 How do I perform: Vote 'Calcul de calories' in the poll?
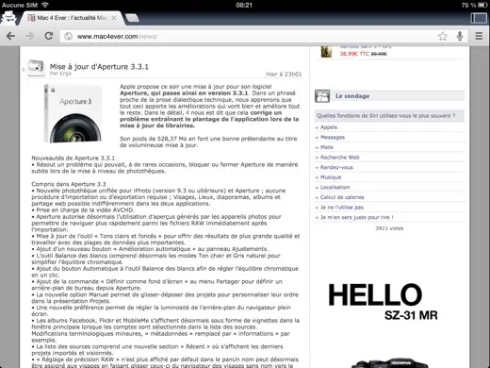(x=342, y=197)
